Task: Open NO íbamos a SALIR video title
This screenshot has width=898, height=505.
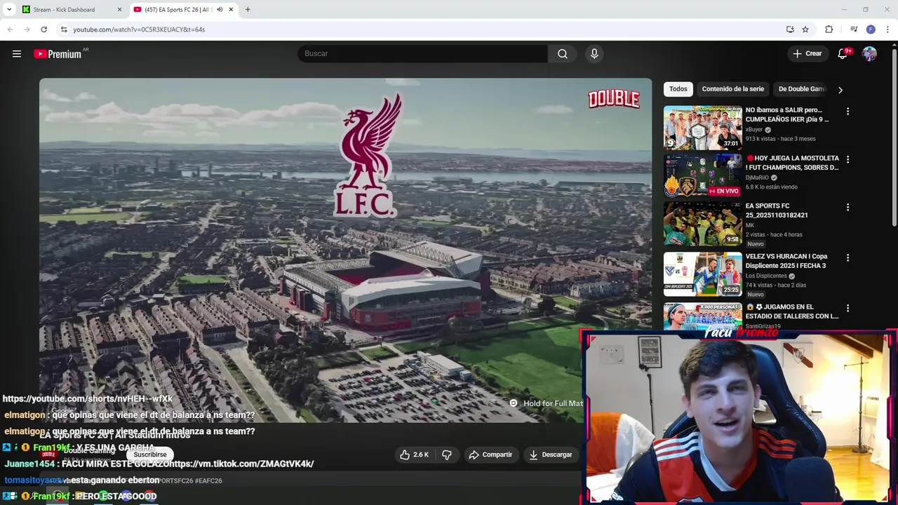Action: coord(787,114)
